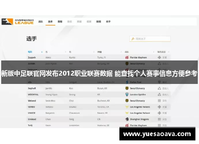This screenshot has width=199, height=144.
Task: Click Los Angeles Valiant text in VERBO row
Action: pyautogui.click(x=140, y=107)
